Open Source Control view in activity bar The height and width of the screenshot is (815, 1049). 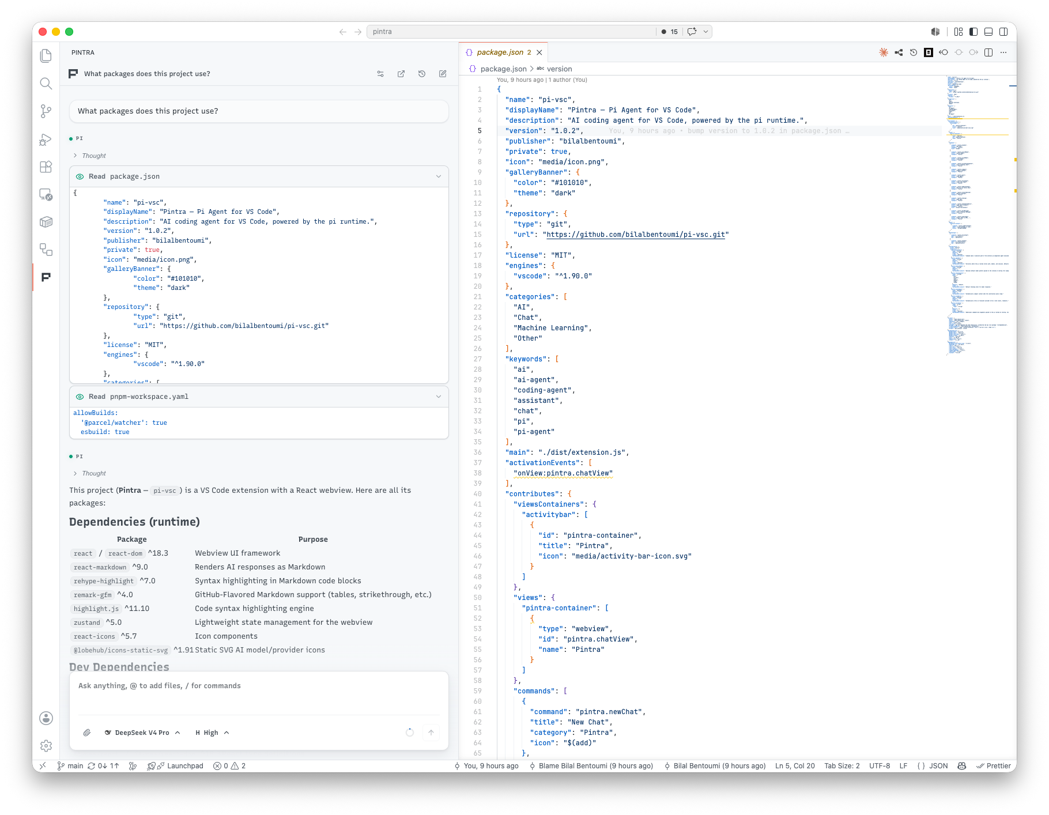point(46,111)
